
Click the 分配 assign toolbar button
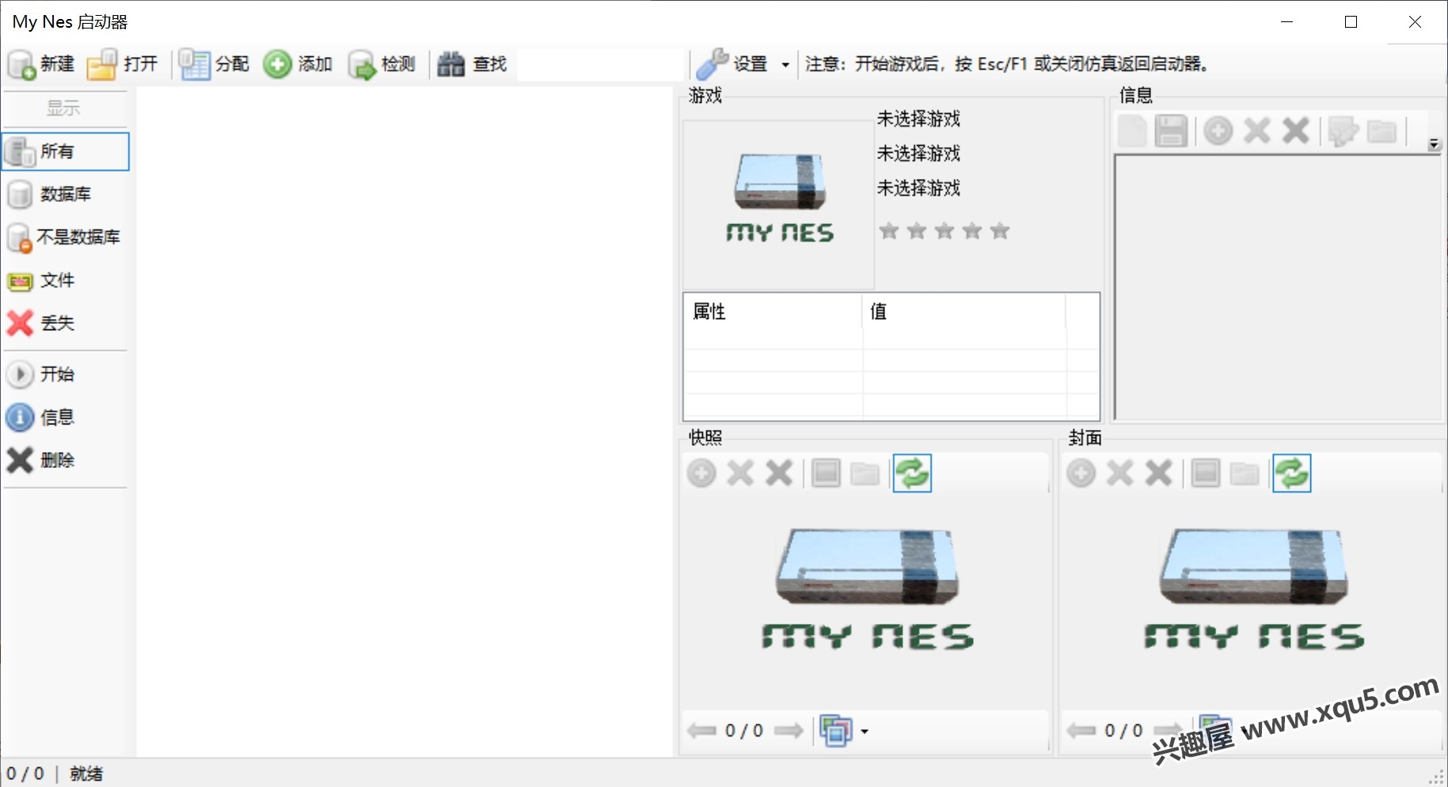click(215, 64)
